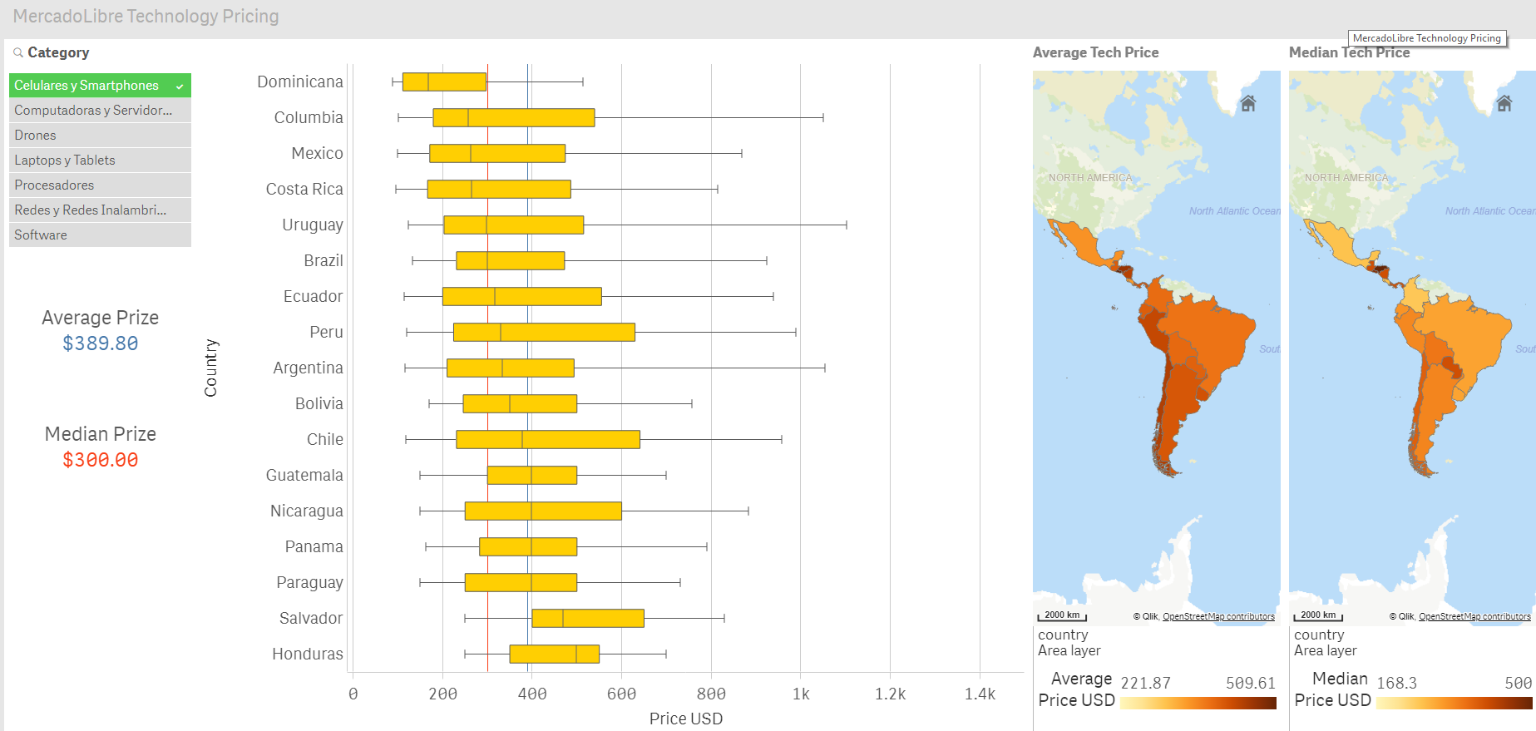Screen dimensions: 1536x731
Task: Select the Software category
Action: point(100,235)
